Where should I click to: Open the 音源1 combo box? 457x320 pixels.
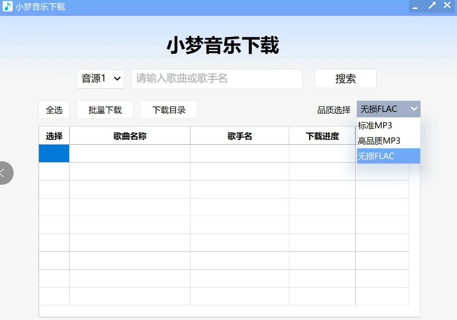(100, 78)
